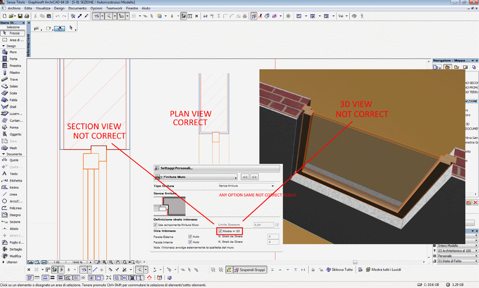This screenshot has height=288, width=479.
Task: Select the Falda roof tool
Action: (x=13, y=100)
